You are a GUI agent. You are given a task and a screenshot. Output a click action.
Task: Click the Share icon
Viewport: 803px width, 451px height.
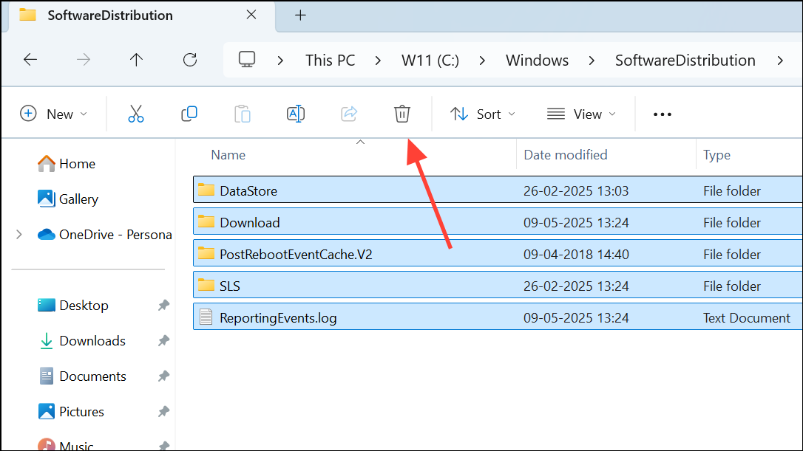(x=348, y=114)
